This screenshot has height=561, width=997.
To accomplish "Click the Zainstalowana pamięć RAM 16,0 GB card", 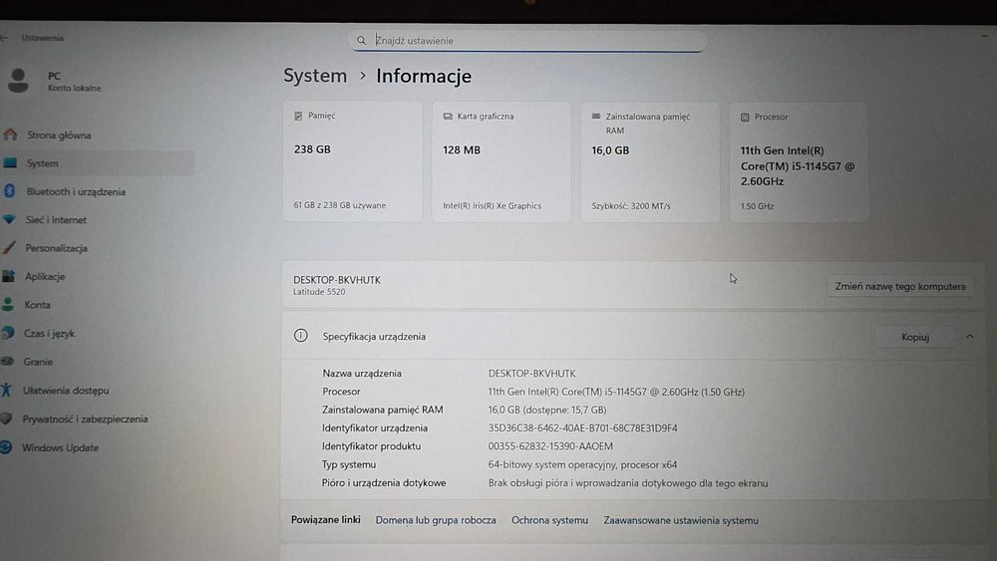I will click(650, 162).
